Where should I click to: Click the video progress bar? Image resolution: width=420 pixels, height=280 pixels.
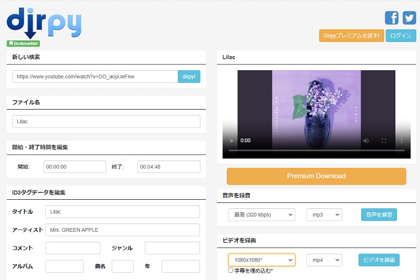pyautogui.click(x=317, y=150)
